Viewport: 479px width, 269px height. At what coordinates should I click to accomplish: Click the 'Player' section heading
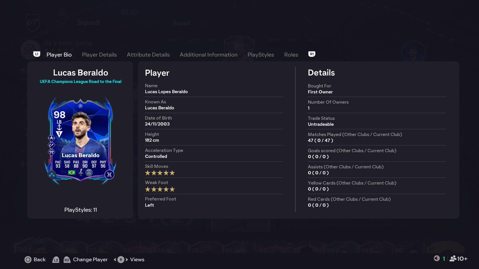[157, 73]
